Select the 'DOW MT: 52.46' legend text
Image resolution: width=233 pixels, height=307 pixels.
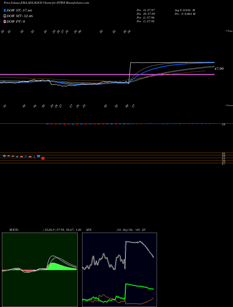point(20,16)
